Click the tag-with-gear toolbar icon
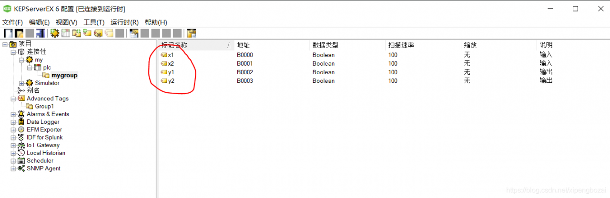Viewport: 610px width, 198px height. [x=98, y=33]
